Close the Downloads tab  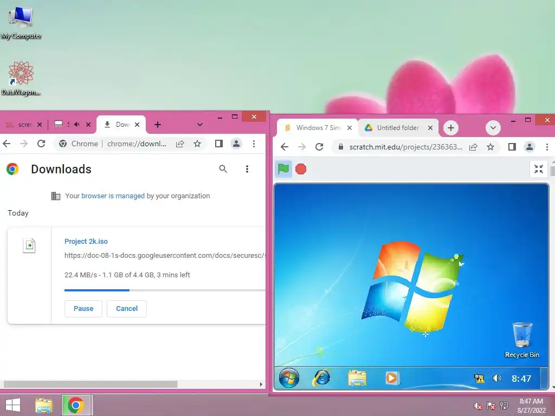point(137,125)
